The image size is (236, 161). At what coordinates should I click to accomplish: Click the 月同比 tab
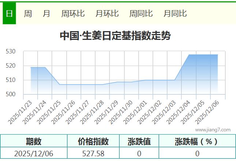click(175, 14)
